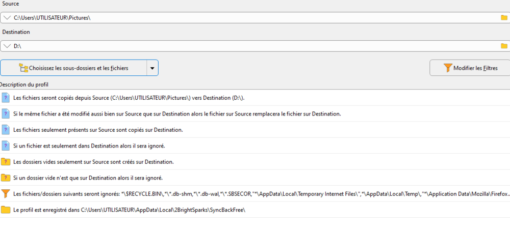
Task: Click 'Choisissez les sous-dossiers et les fichiers' button
Action: pos(73,68)
